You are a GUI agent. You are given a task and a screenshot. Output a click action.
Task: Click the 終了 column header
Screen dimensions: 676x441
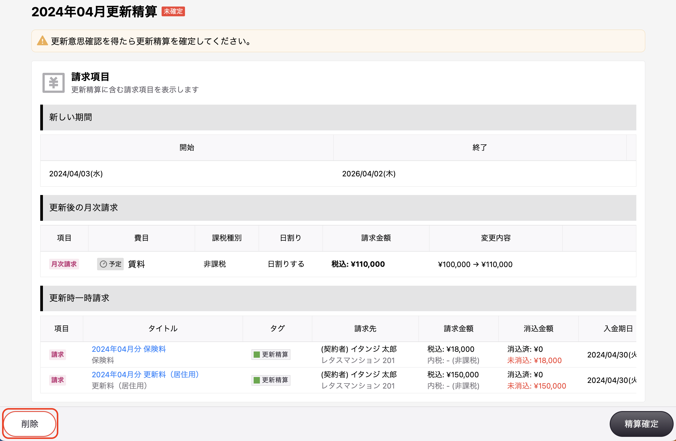(x=480, y=148)
